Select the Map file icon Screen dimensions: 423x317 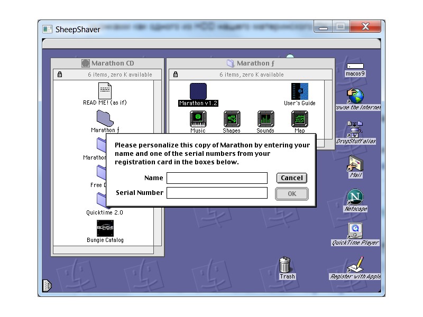pos(299,119)
